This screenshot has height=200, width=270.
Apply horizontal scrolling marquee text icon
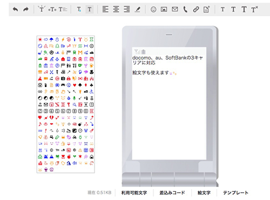(x=52, y=9)
